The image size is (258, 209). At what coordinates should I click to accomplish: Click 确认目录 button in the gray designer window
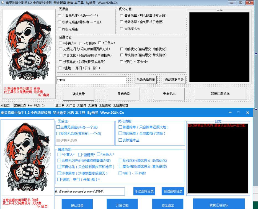[x=79, y=94]
